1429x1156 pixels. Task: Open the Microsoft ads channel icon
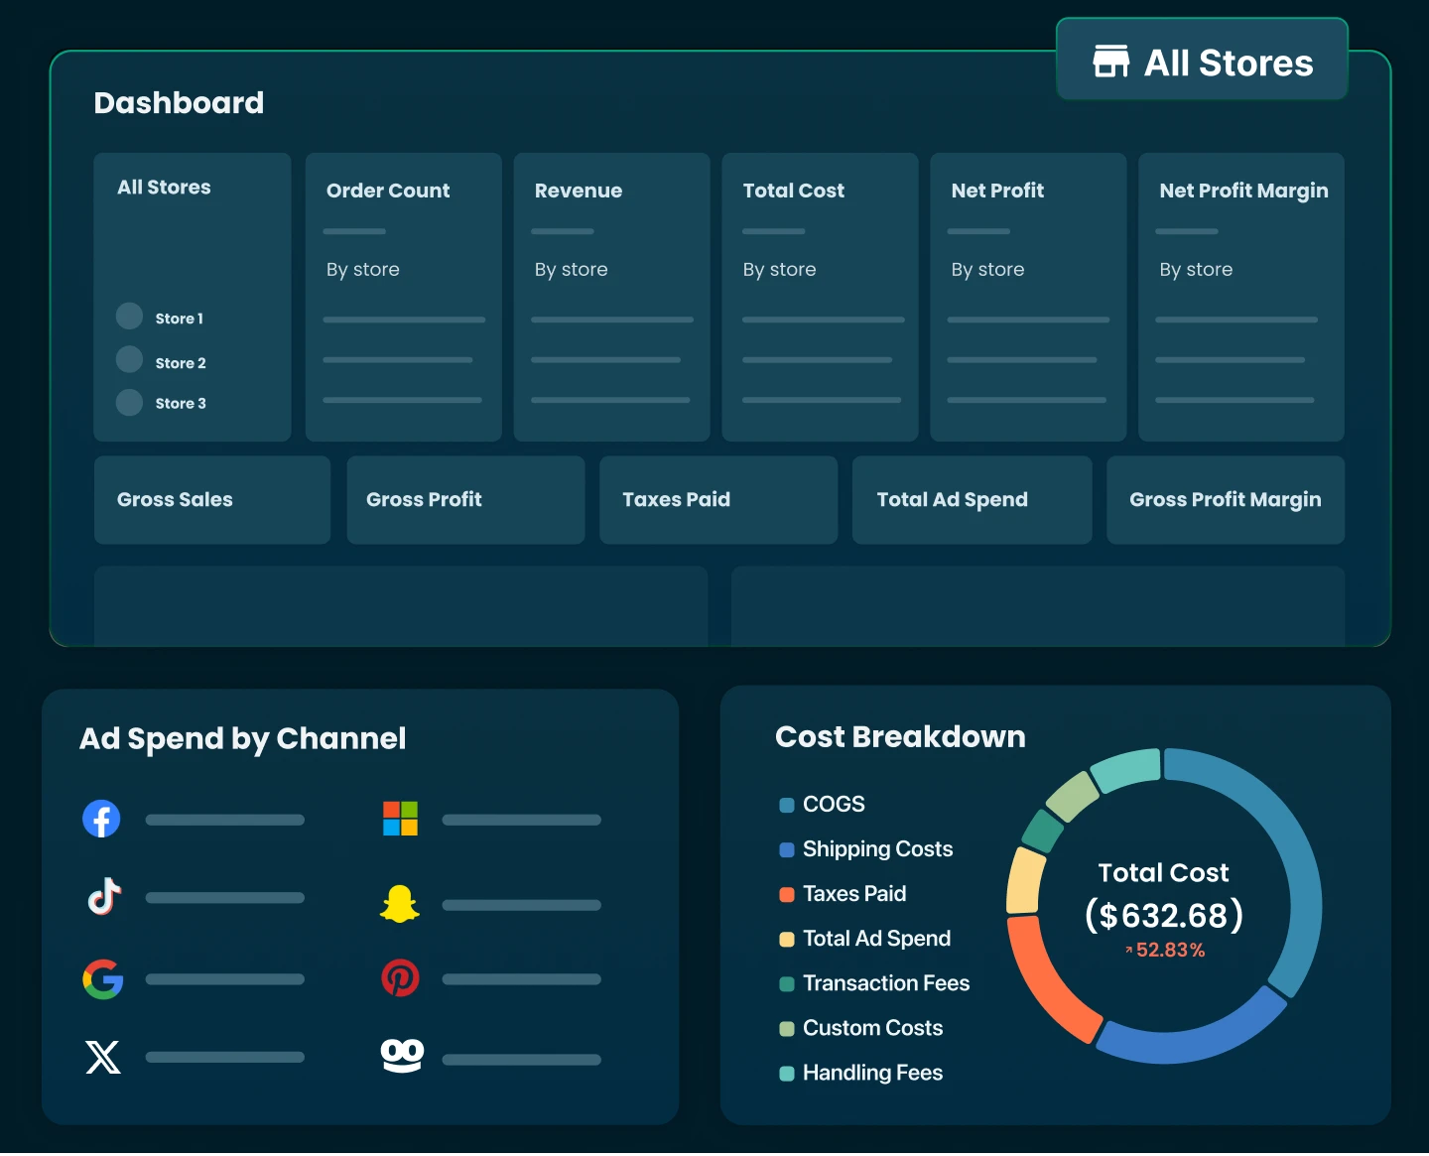pos(400,819)
